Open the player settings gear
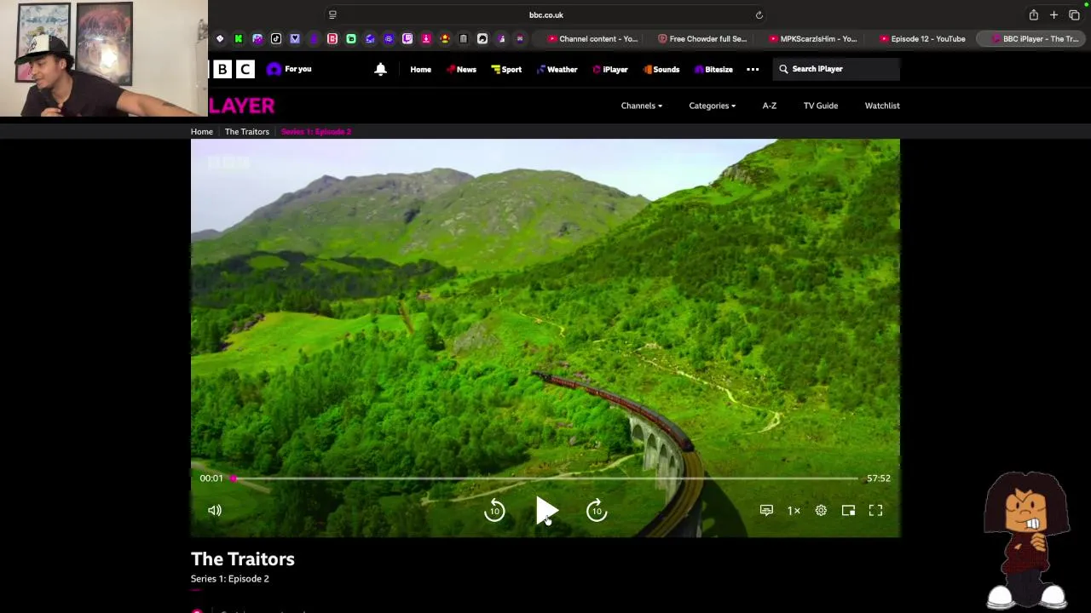 [821, 510]
